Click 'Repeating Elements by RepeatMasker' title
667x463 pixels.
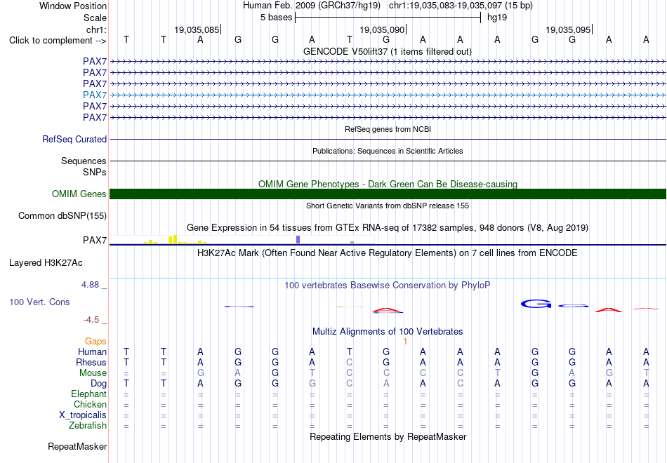click(x=388, y=436)
